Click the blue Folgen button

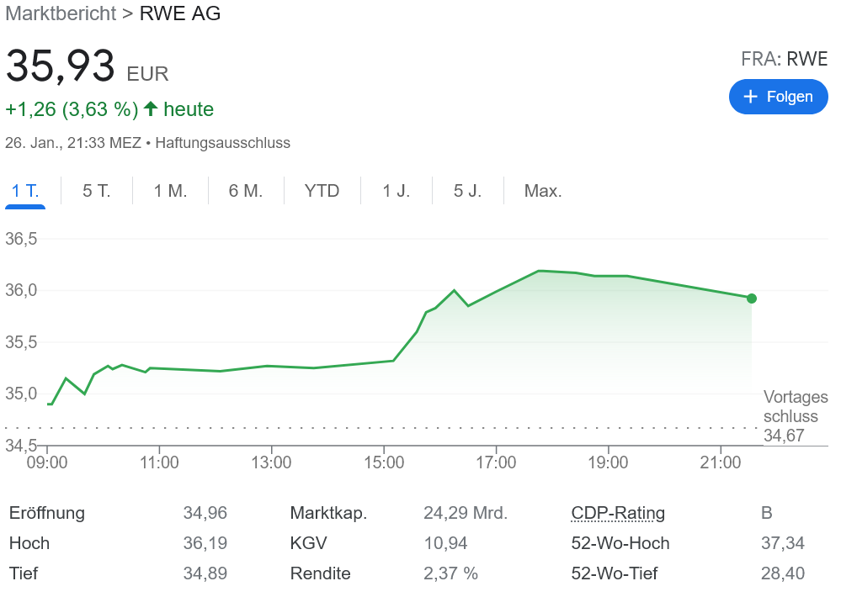click(x=778, y=97)
